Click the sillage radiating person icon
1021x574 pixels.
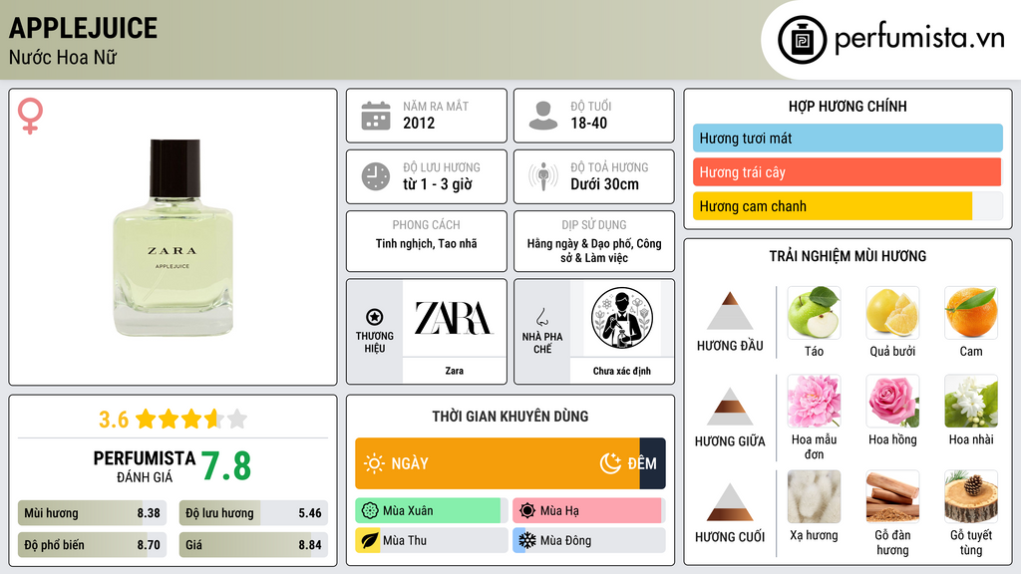point(543,176)
